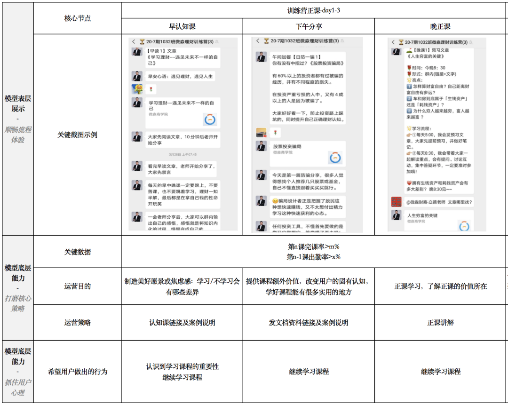This screenshot has width=508, height=405.
Task: Select the 晚正课 column header
Action: [x=440, y=26]
